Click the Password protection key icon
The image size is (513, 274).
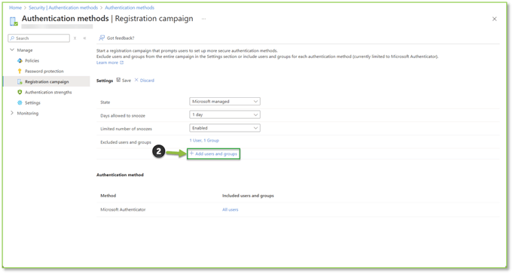tap(20, 72)
